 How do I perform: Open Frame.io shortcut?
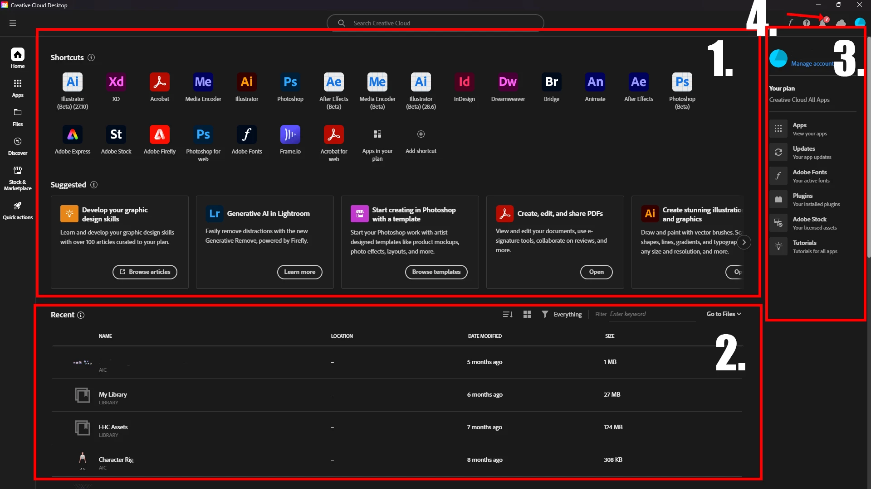[290, 134]
